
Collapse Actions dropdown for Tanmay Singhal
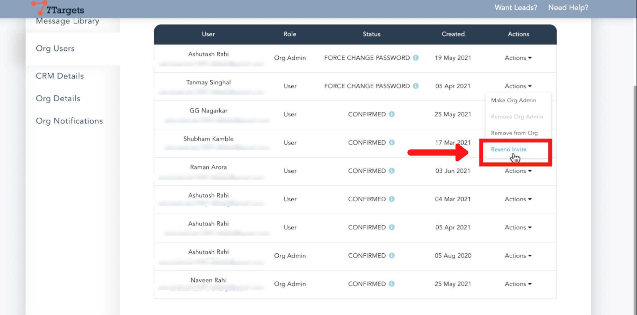click(518, 86)
